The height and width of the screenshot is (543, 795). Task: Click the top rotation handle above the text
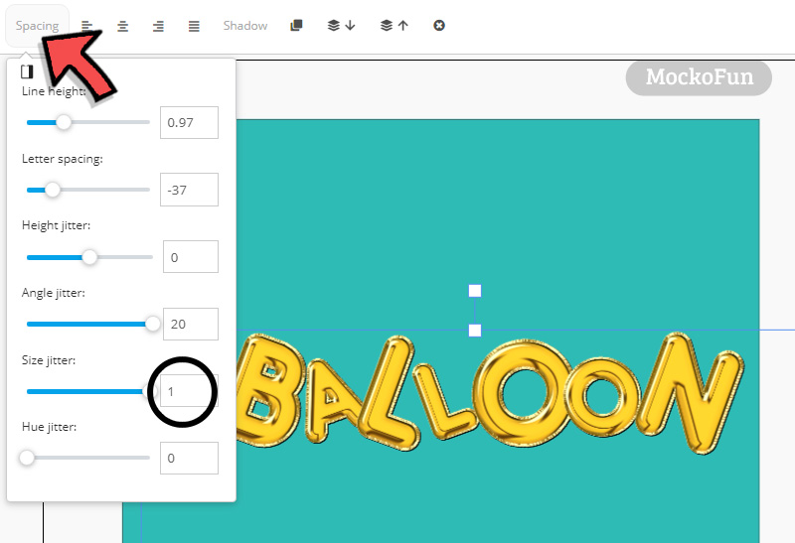(475, 291)
